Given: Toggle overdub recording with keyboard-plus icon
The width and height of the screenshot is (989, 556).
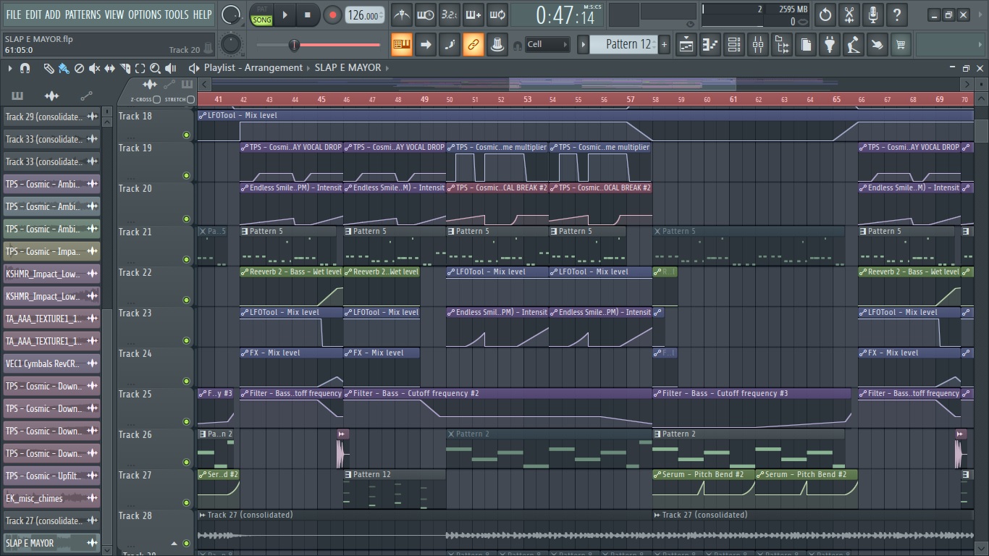Looking at the screenshot, I should (x=473, y=14).
